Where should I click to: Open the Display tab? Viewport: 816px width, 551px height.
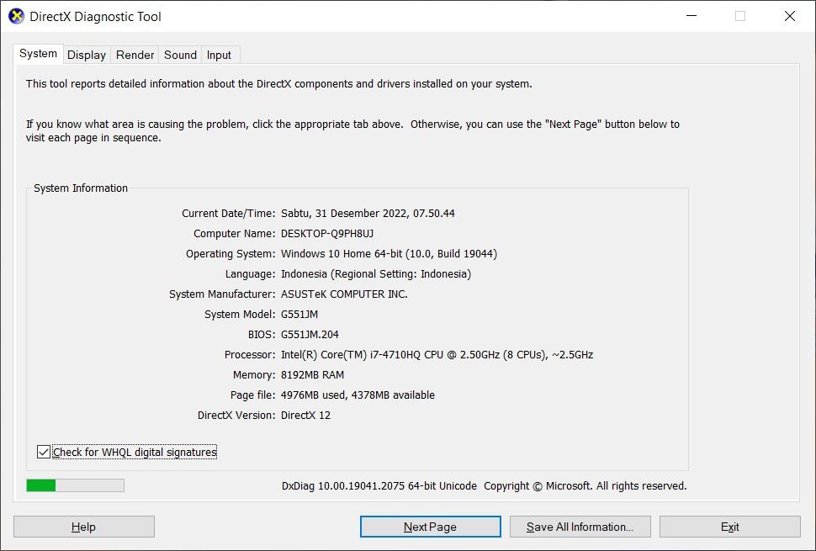tap(87, 56)
